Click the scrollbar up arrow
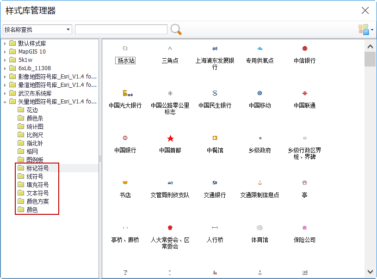Image resolution: width=377 pixels, height=279 pixels. 370,46
